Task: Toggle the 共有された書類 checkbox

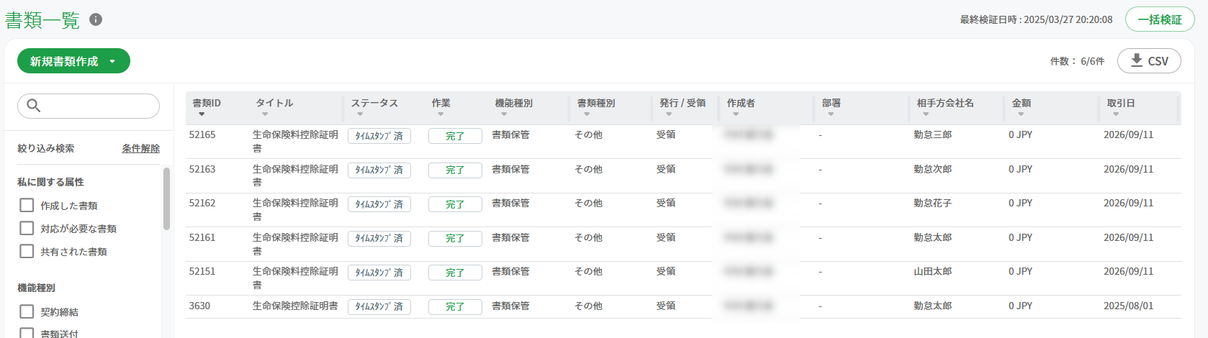Action: click(x=27, y=252)
